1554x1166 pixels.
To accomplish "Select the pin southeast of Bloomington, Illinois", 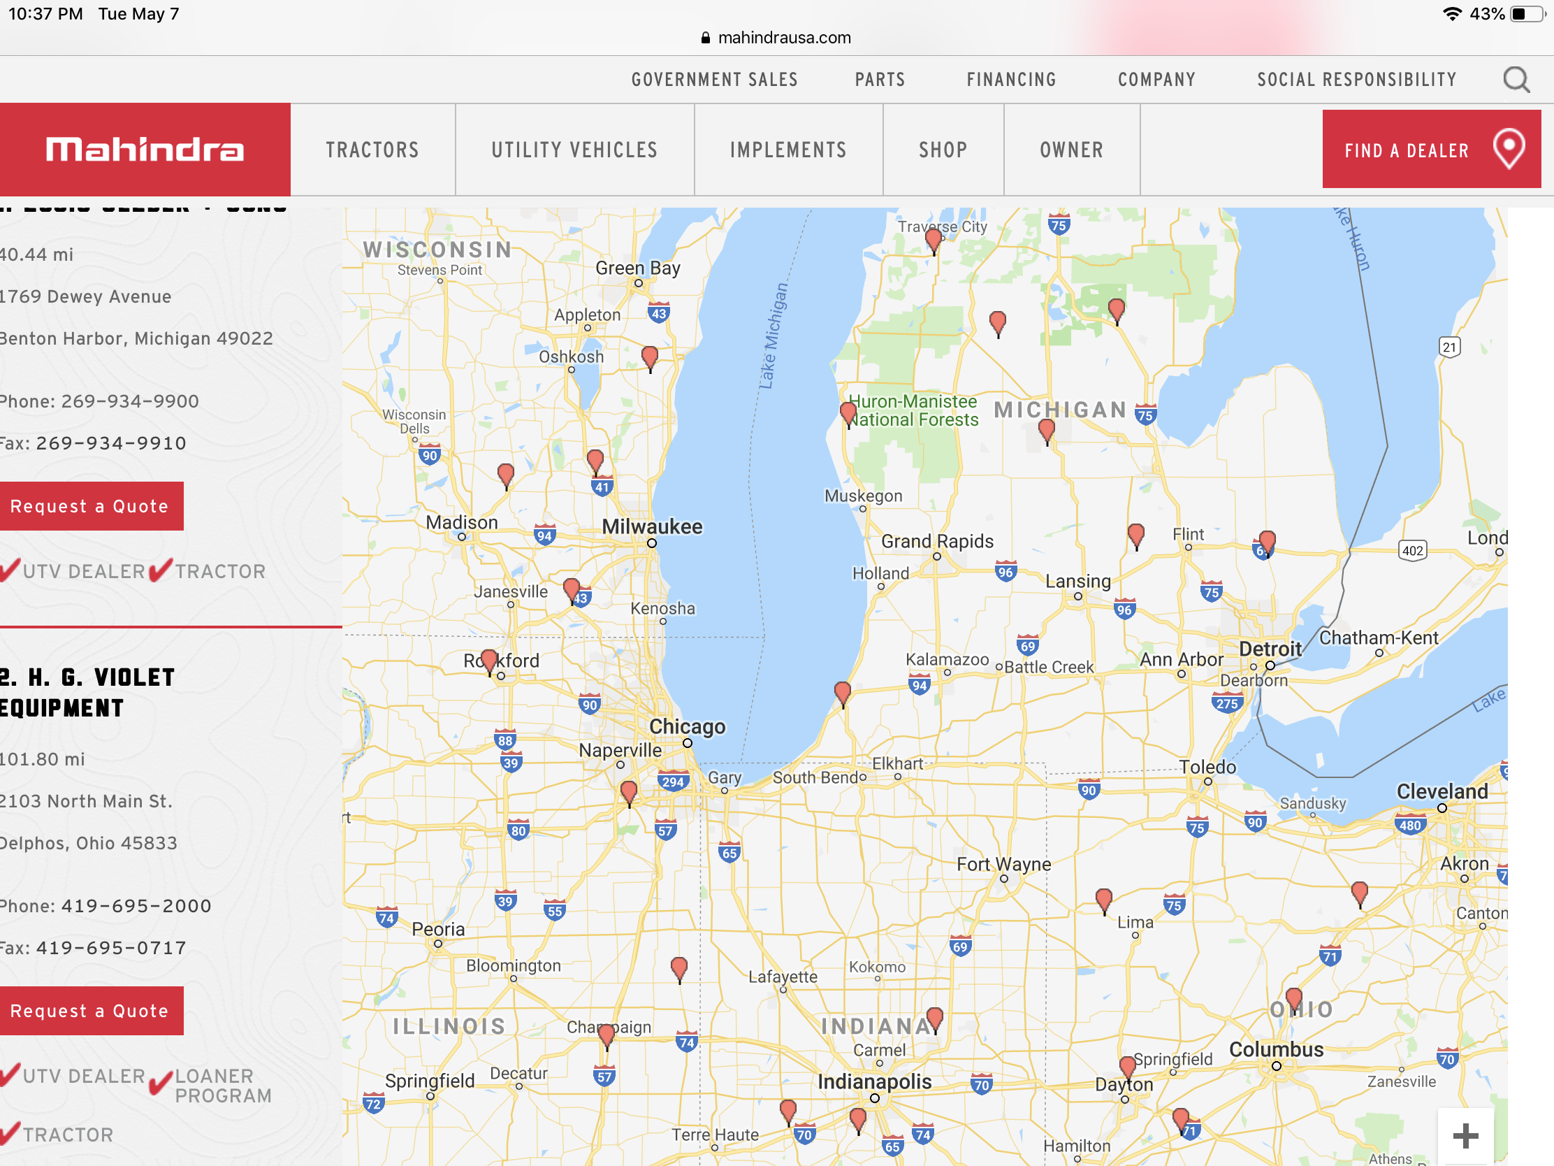I will (678, 970).
